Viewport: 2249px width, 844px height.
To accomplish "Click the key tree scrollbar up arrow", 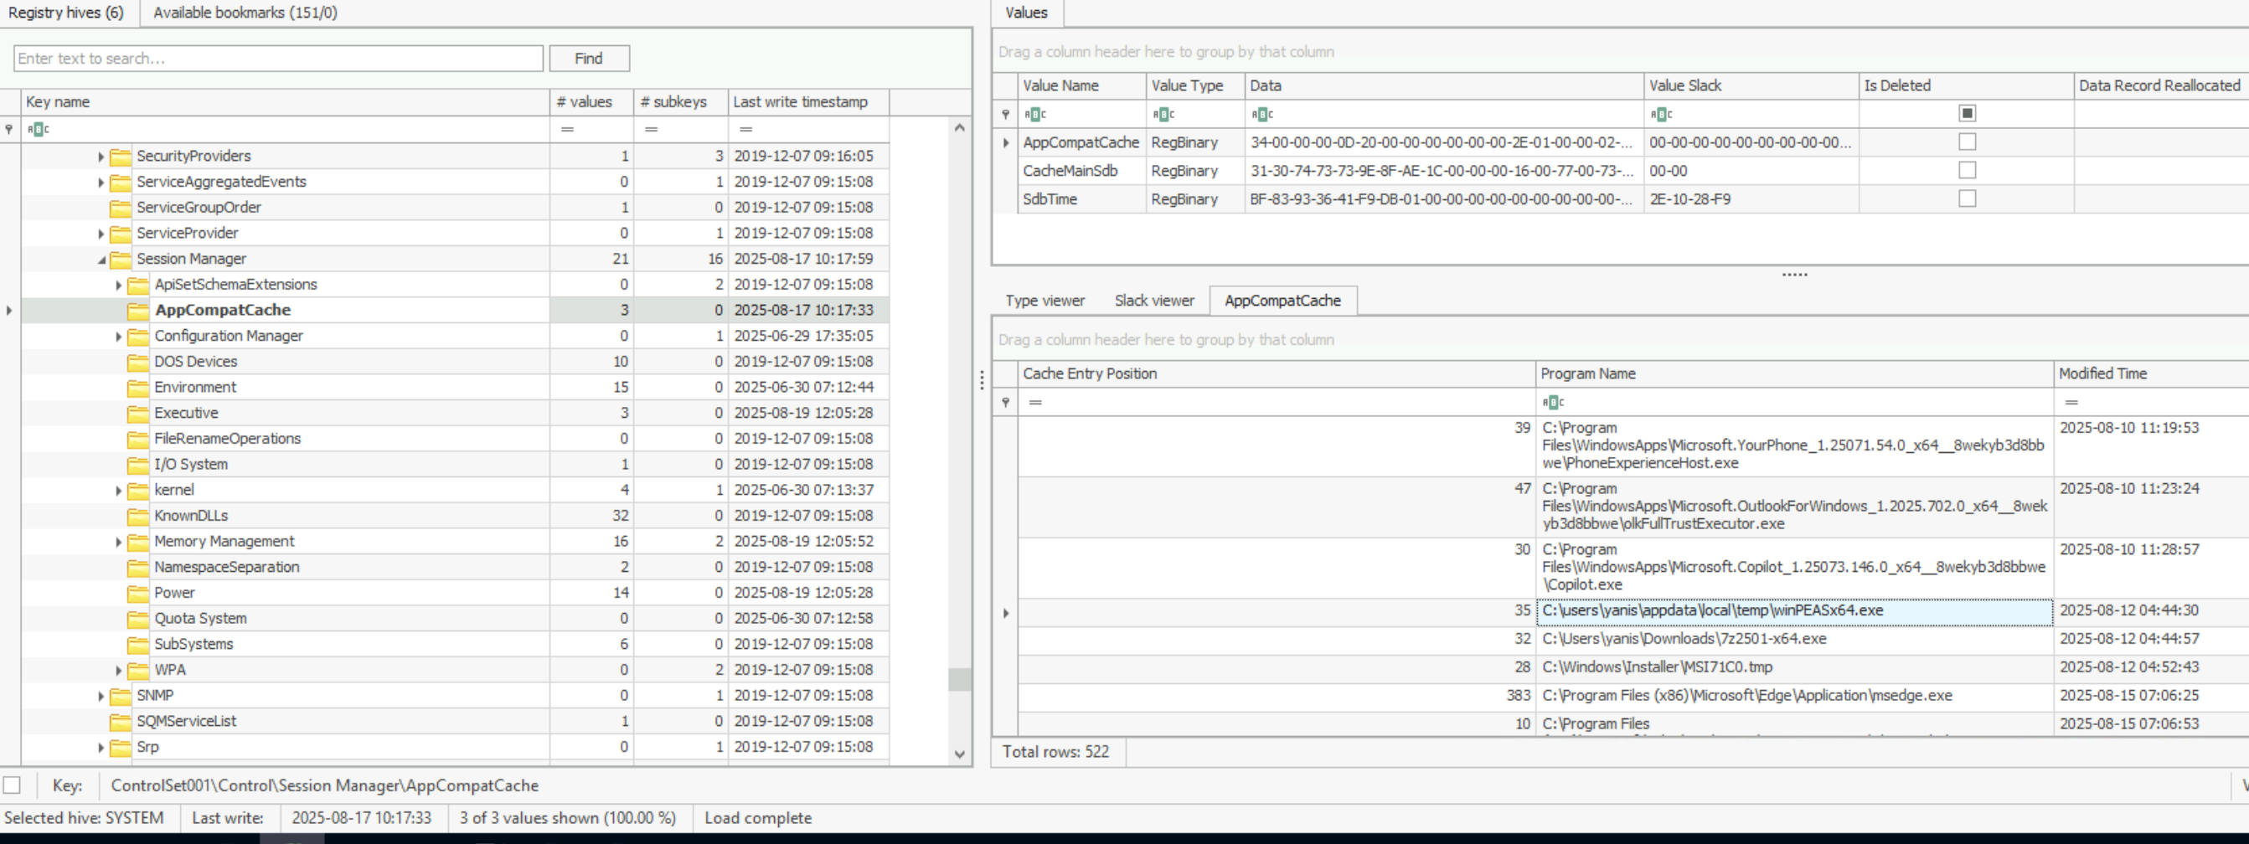I will coord(960,128).
